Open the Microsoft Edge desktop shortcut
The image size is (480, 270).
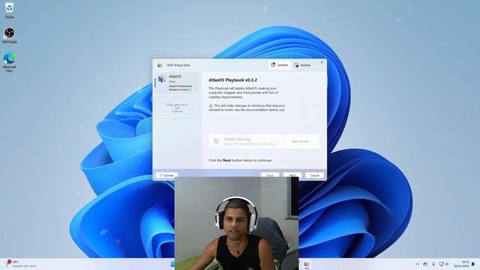10,62
